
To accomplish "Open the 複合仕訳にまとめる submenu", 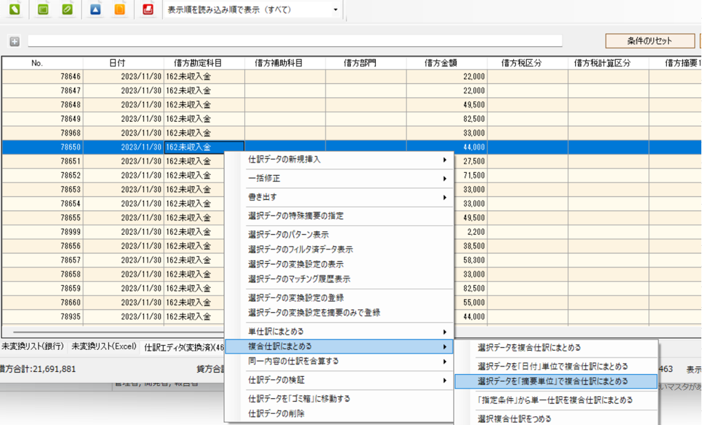I will coord(339,346).
